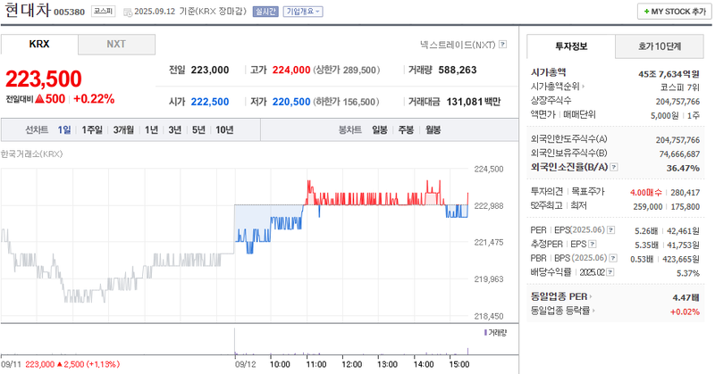Click the +0.22% change value
This screenshot has height=374, width=715.
click(x=94, y=99)
